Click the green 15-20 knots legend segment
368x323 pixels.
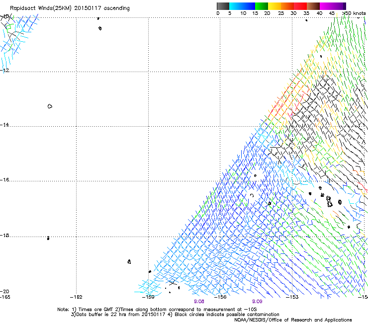point(262,6)
